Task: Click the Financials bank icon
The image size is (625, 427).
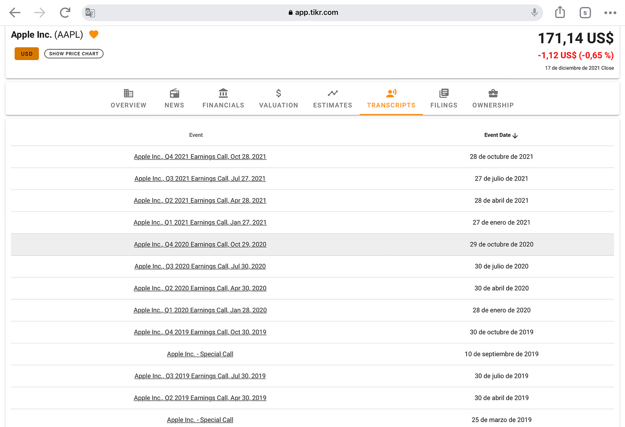Action: 223,93
